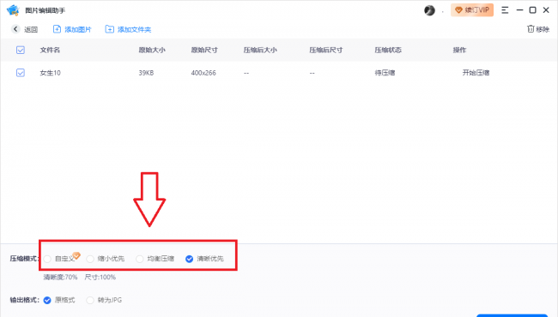Click the 400x266 dimension value

click(203, 73)
